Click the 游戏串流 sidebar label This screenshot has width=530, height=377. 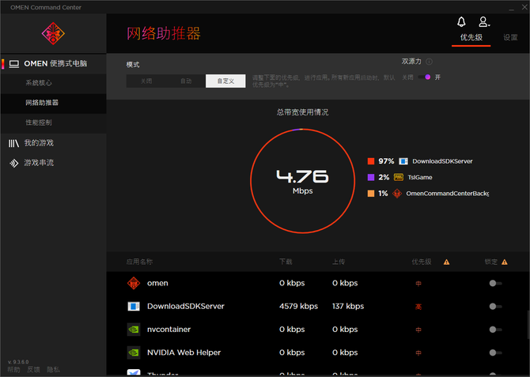click(x=39, y=163)
